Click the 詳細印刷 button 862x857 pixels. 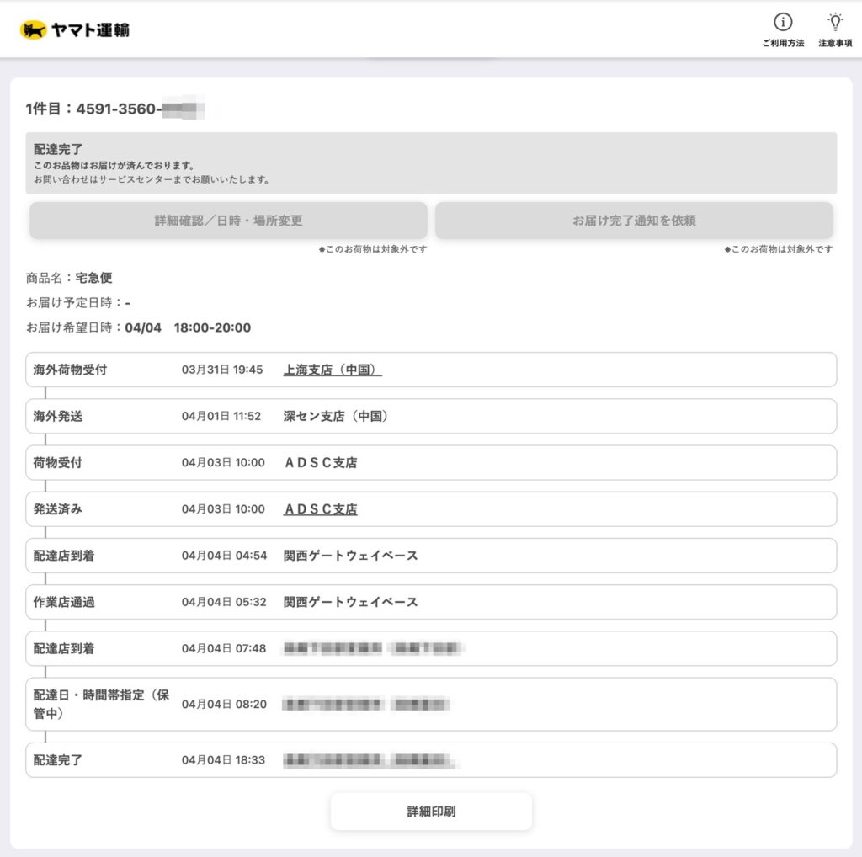[431, 812]
